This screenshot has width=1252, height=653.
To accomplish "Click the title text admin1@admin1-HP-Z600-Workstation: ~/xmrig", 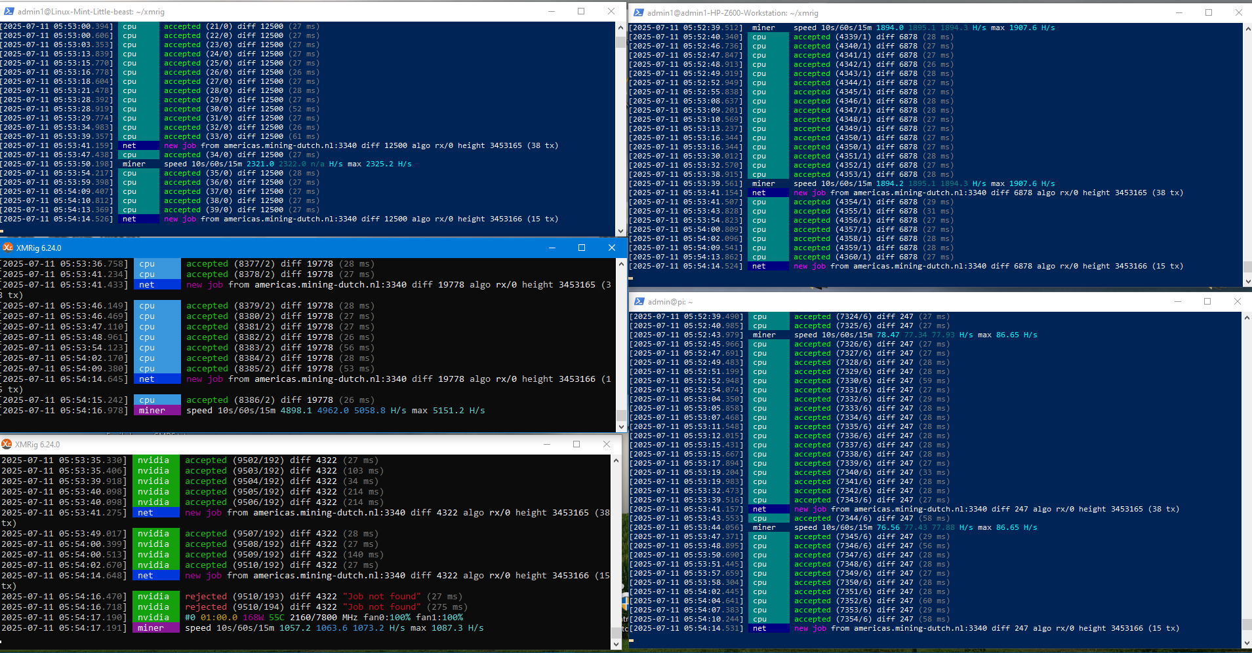I will tap(733, 12).
